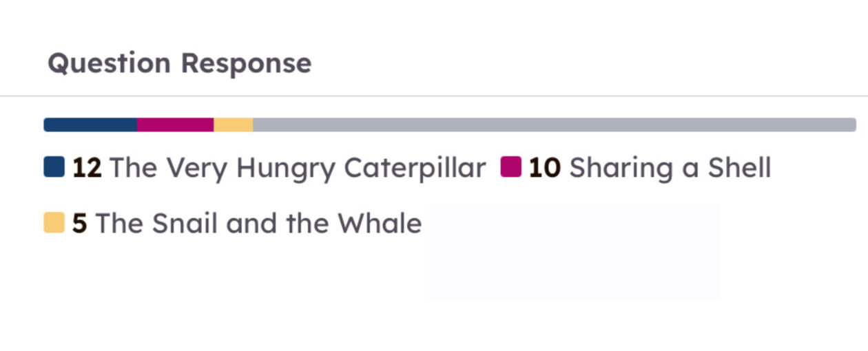This screenshot has height=351, width=868.
Task: Click the yellow segment of the response bar
Action: [233, 125]
